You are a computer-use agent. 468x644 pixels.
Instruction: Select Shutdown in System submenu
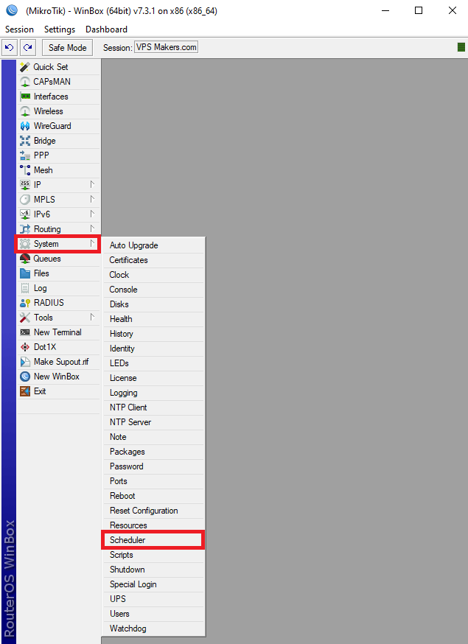[x=153, y=570]
